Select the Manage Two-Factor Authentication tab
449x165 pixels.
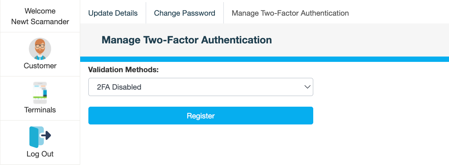(x=290, y=13)
